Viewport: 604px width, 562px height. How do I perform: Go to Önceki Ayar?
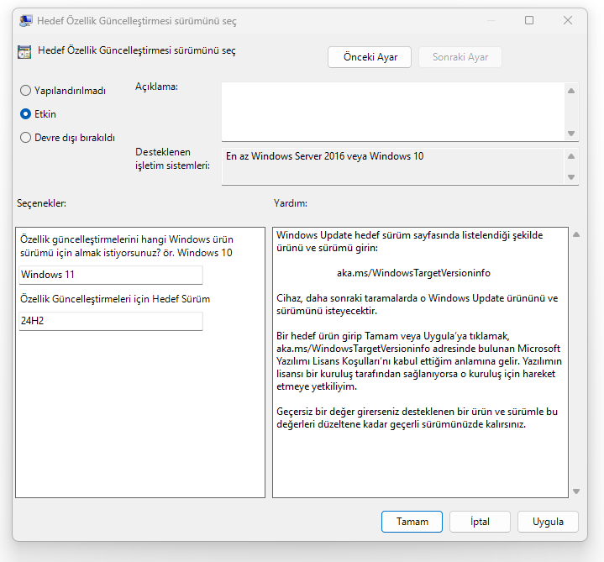(x=370, y=57)
